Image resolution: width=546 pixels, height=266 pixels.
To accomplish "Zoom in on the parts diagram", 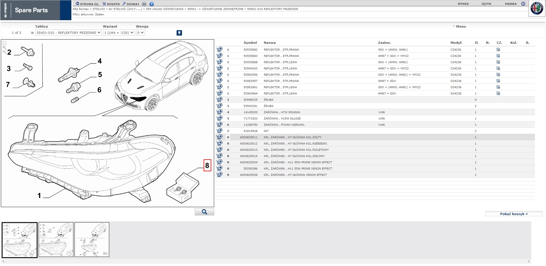I will coord(4,48).
